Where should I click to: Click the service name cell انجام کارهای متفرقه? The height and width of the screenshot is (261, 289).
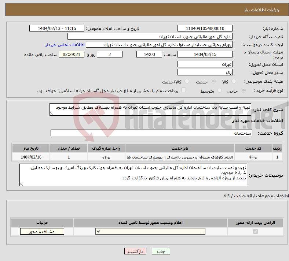click(x=180, y=157)
